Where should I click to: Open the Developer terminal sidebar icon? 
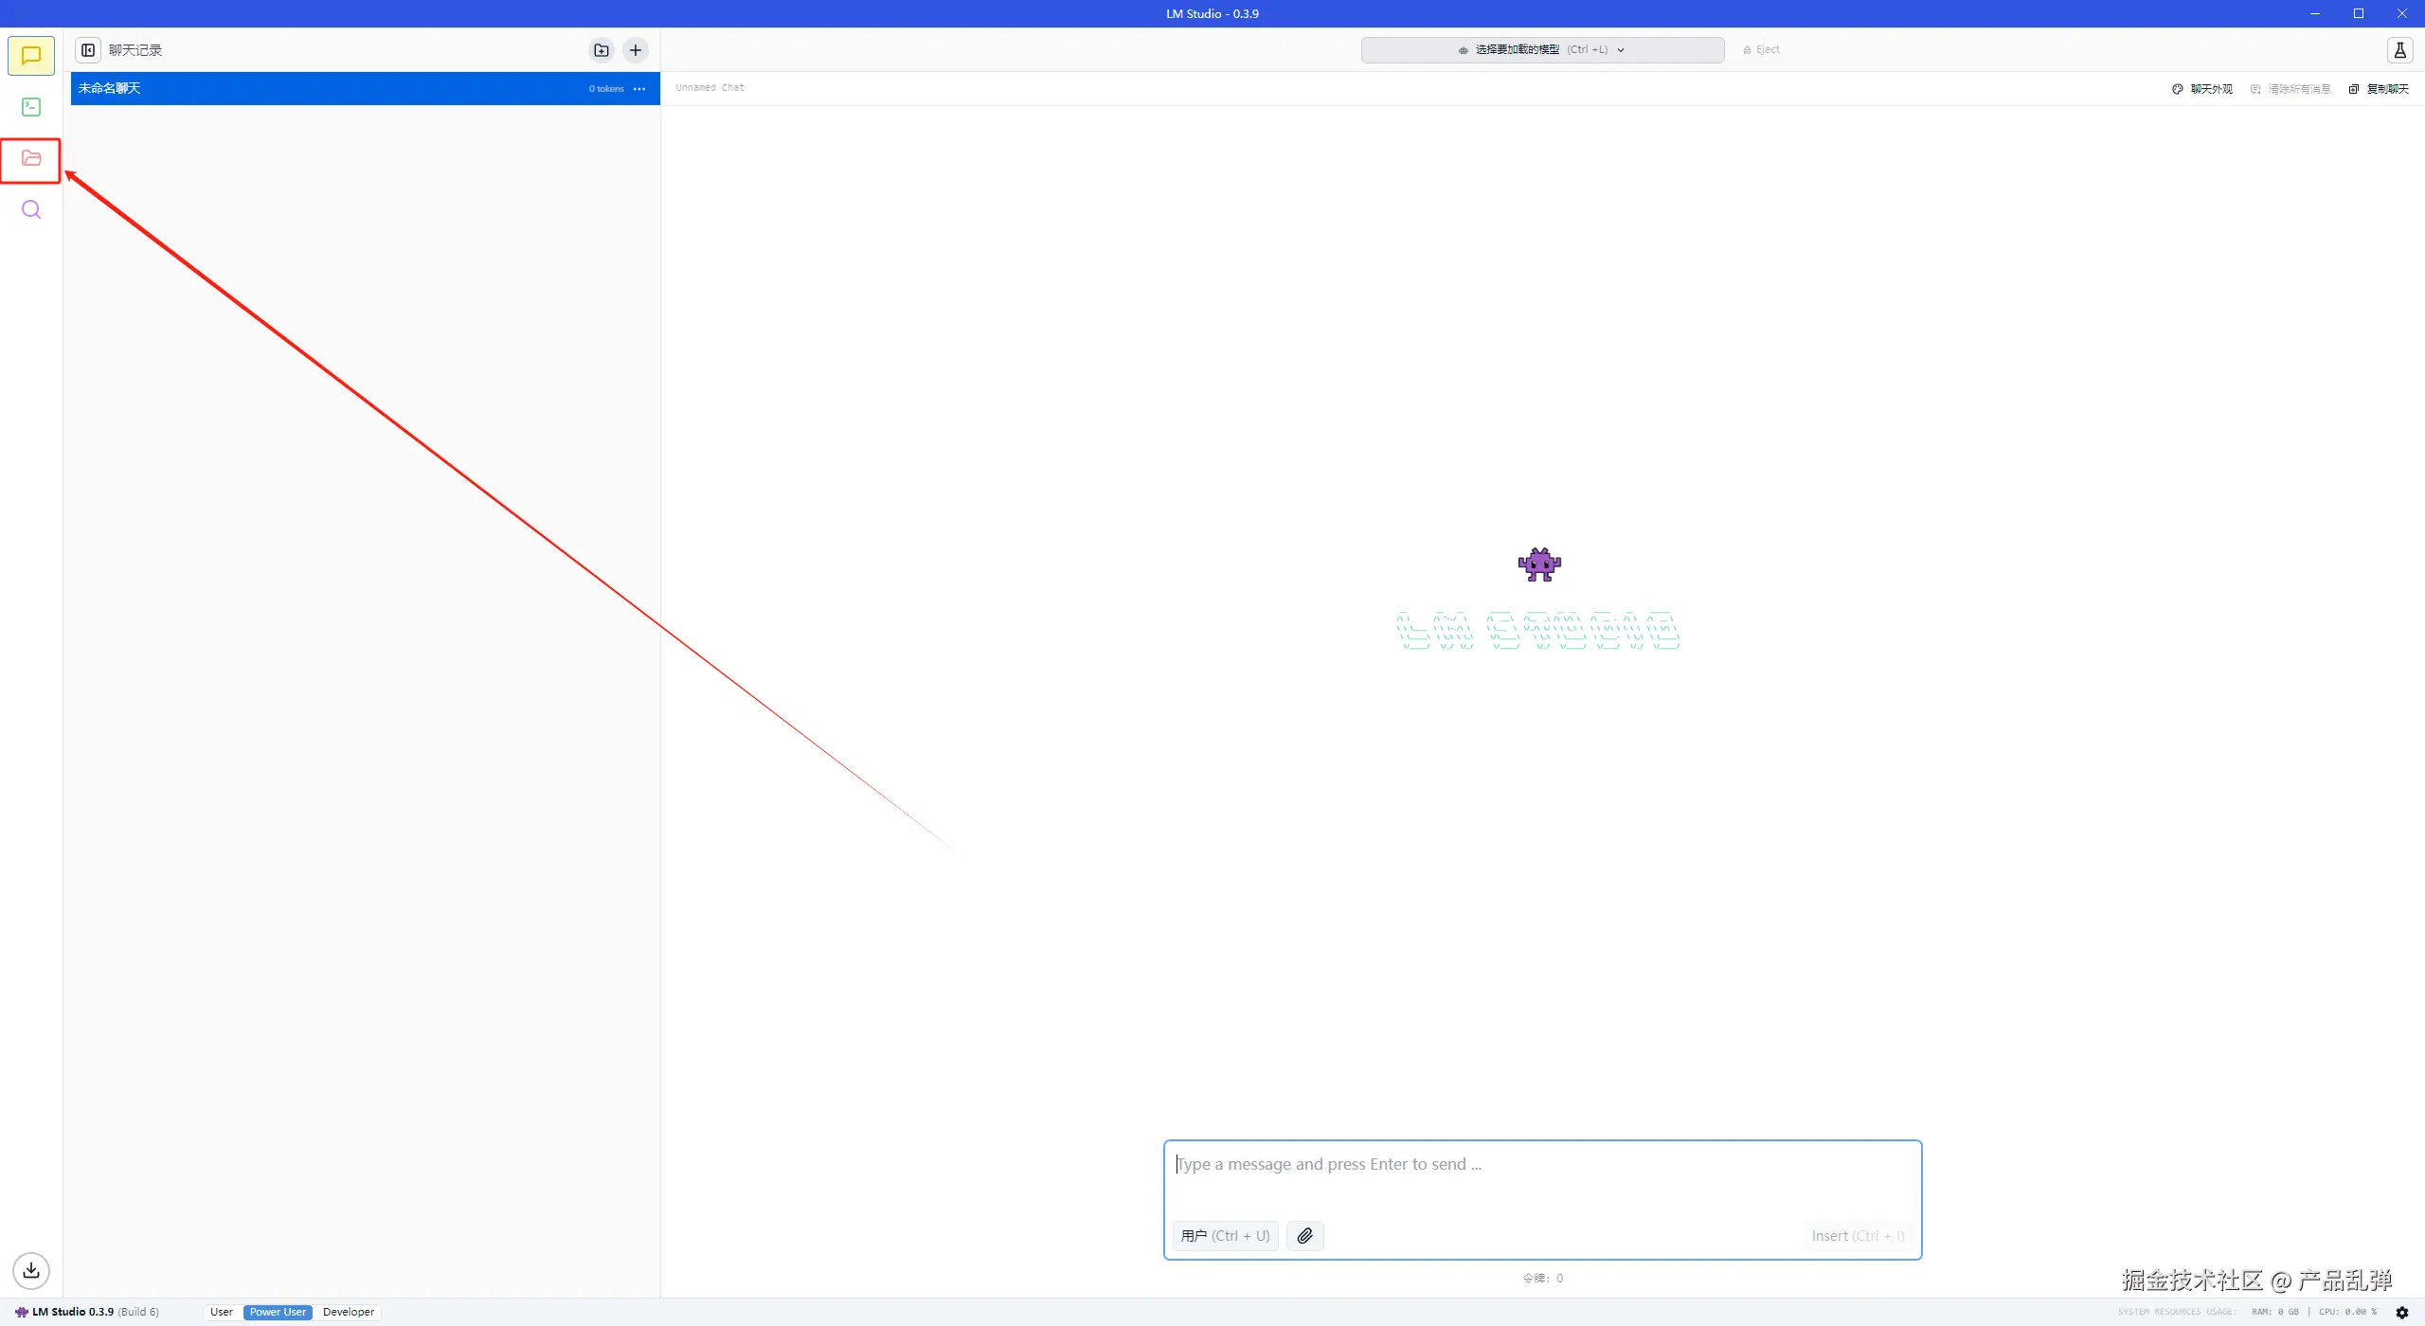(31, 107)
